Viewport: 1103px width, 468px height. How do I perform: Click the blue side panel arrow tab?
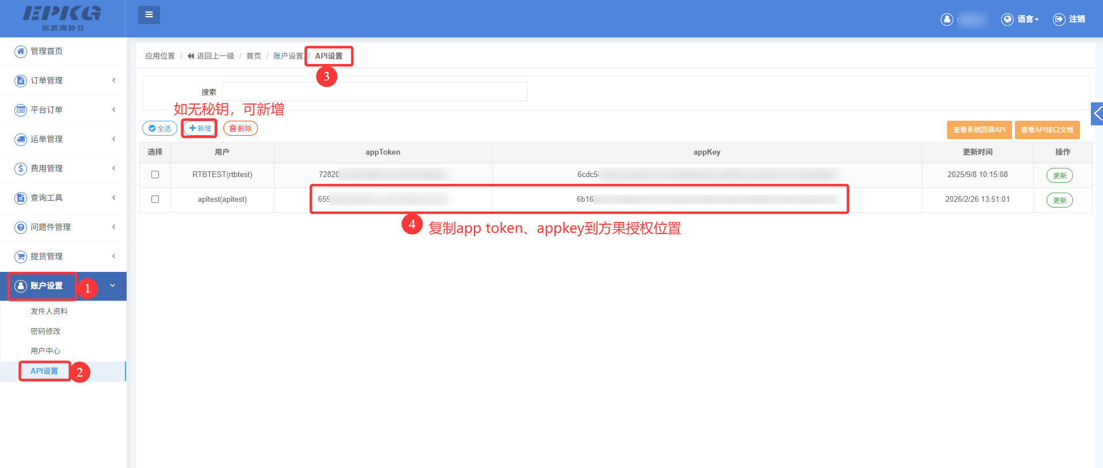coord(1097,114)
